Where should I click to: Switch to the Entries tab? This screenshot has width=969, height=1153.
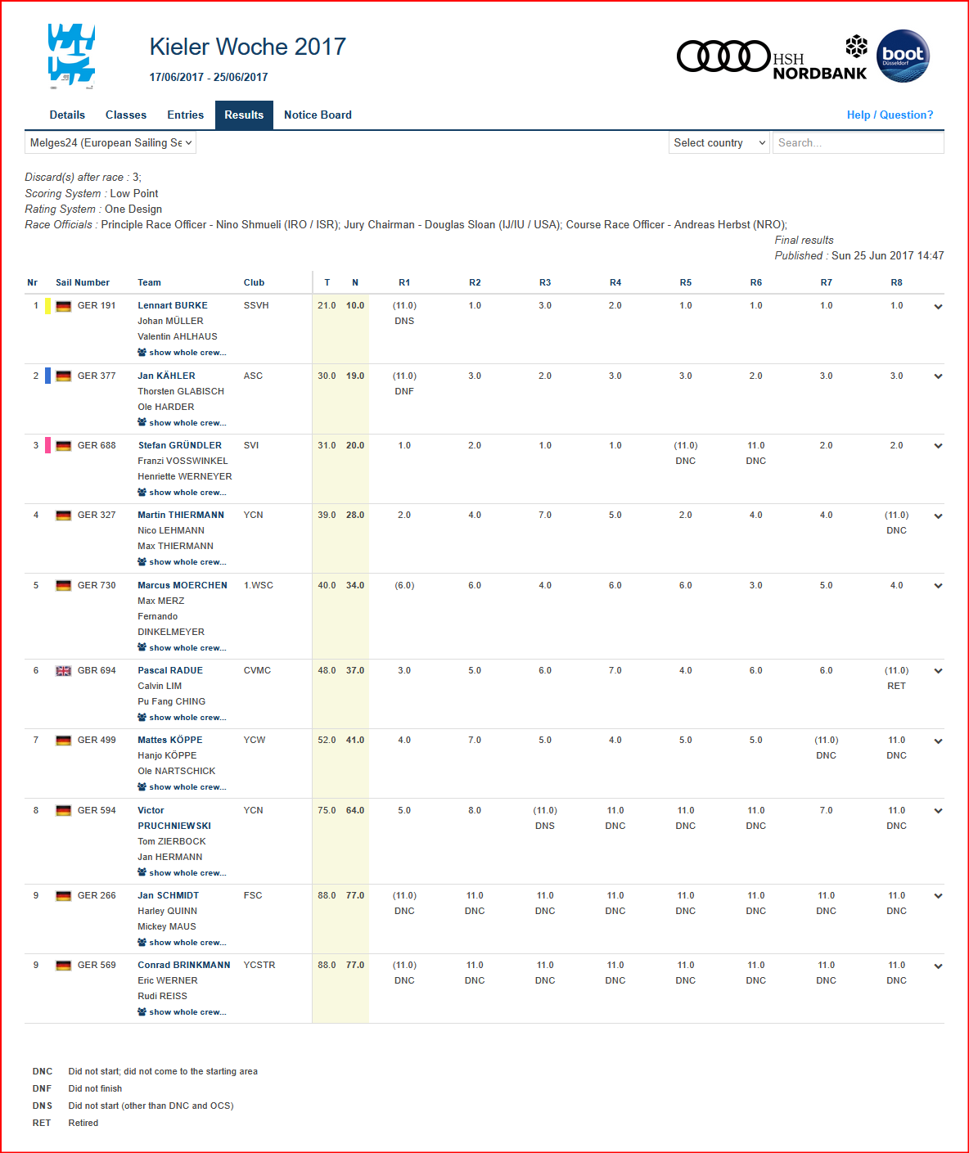click(185, 115)
